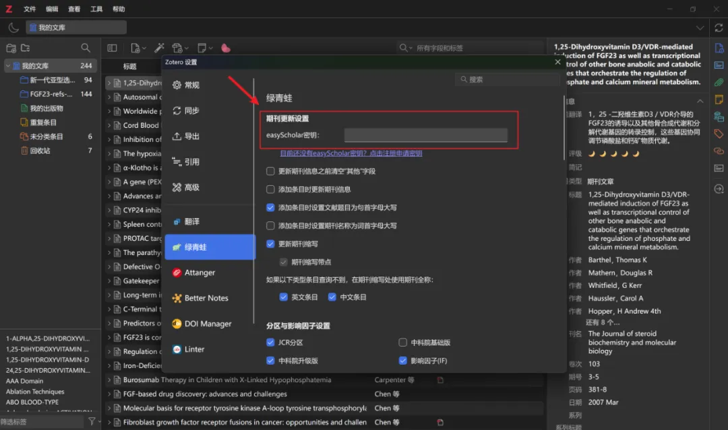
Task: Open 文件 menu
Action: pos(30,9)
